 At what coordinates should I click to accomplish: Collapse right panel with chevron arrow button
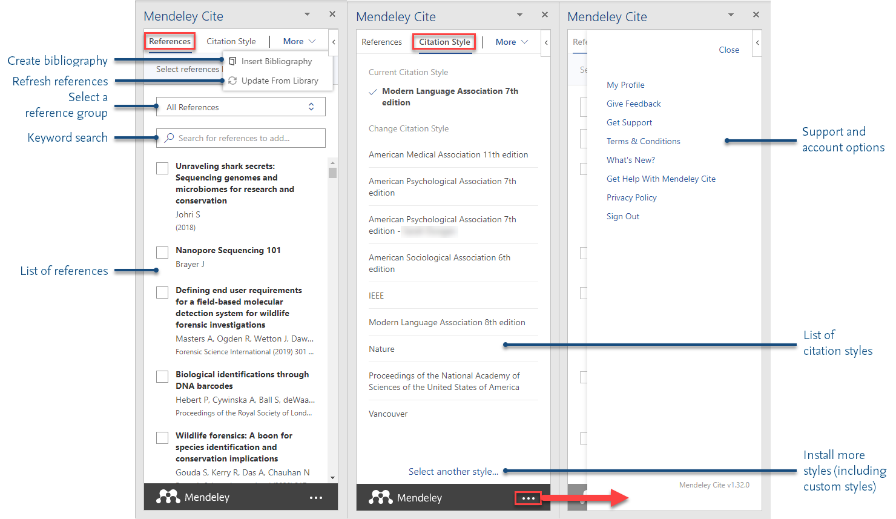757,42
